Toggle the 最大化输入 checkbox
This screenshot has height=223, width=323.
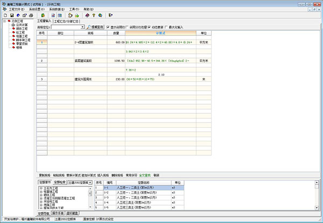[166, 27]
